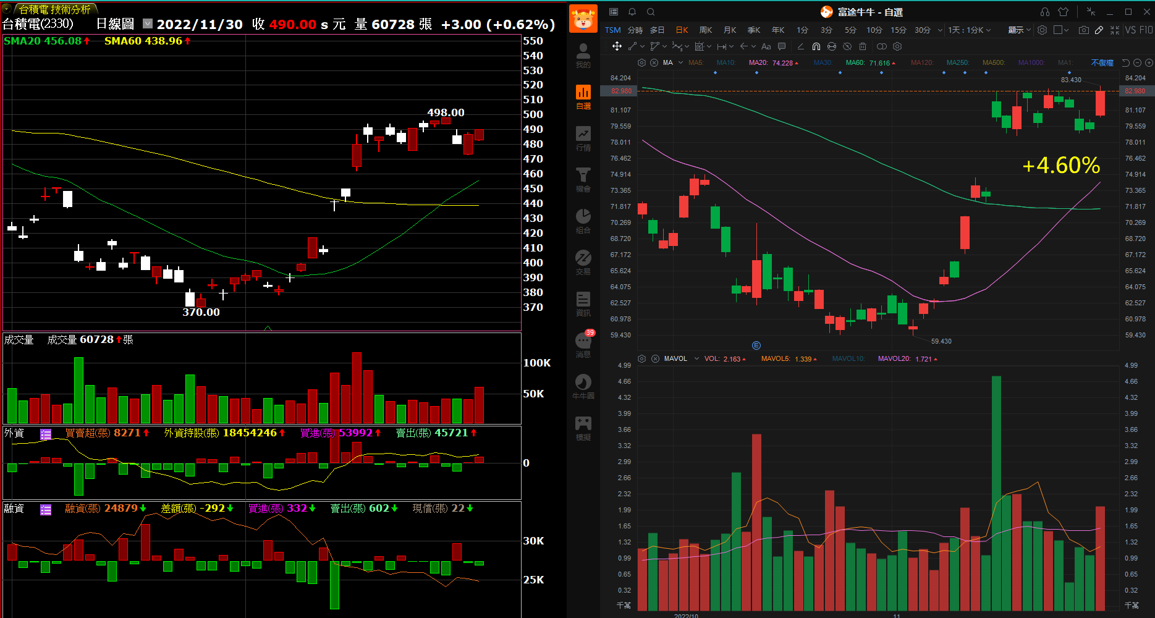This screenshot has width=1155, height=618.
Task: Open the 組合 portfolio sidebar icon
Action: click(x=583, y=221)
